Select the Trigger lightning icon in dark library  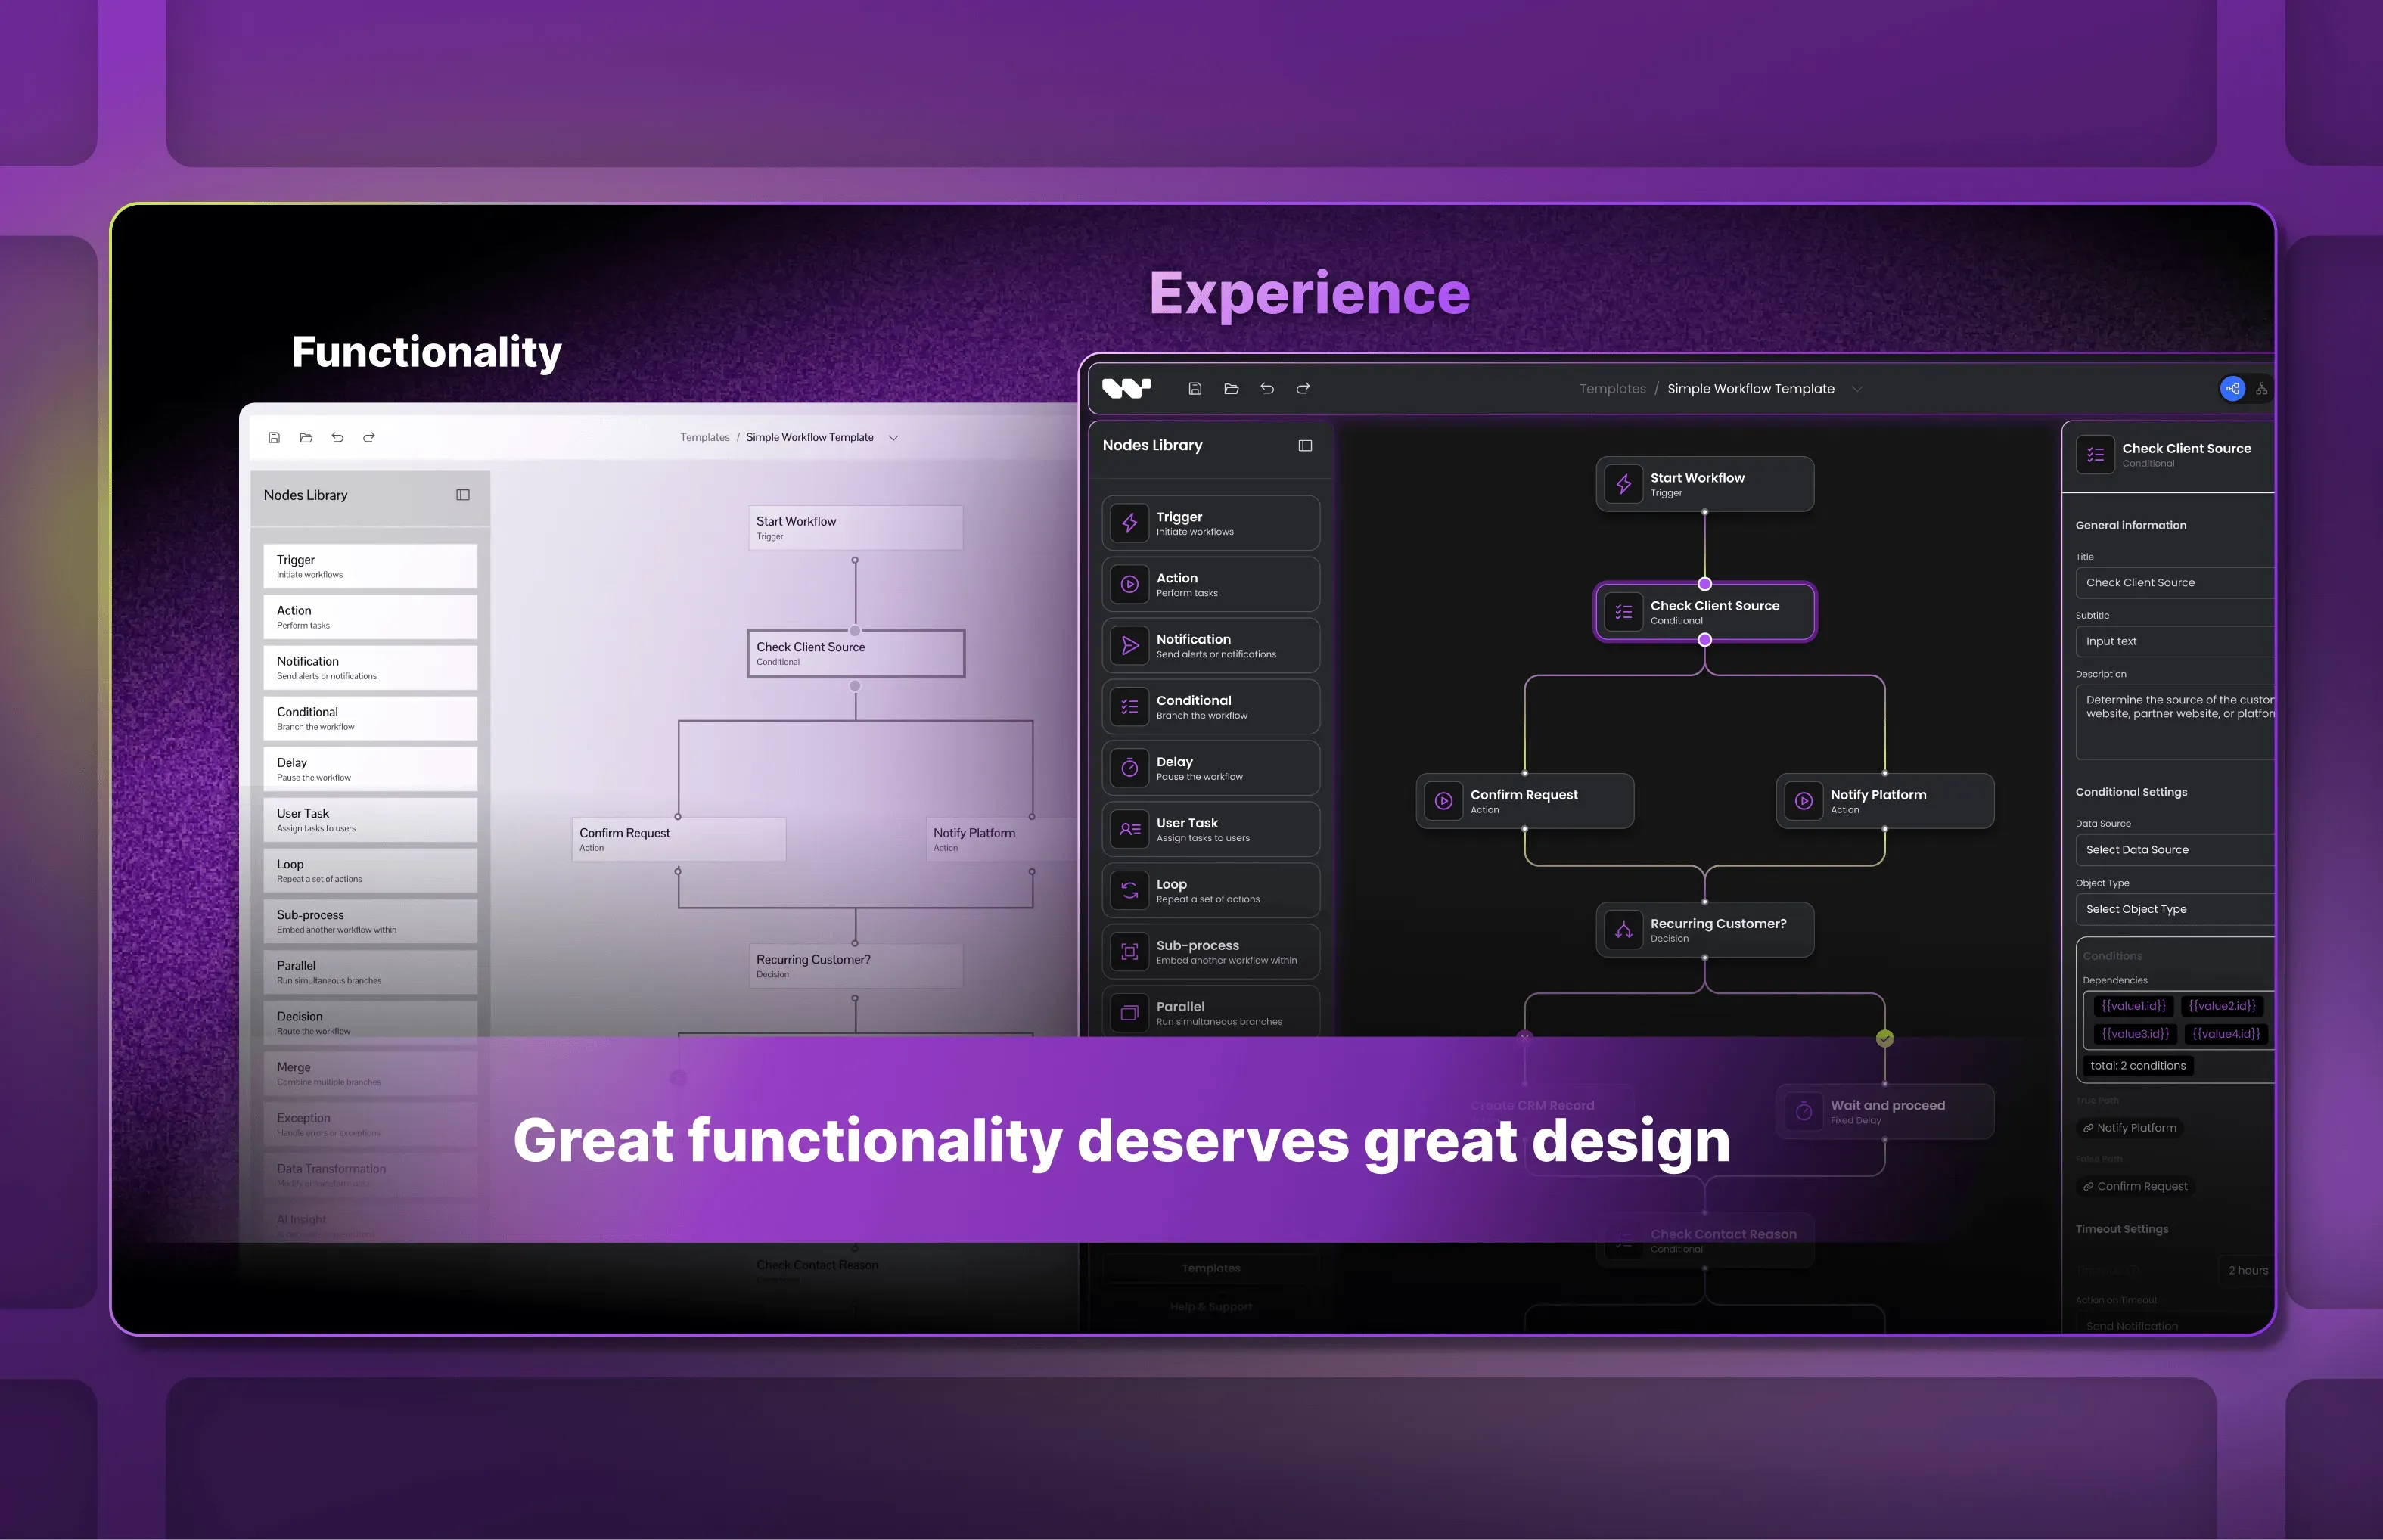pos(1130,523)
